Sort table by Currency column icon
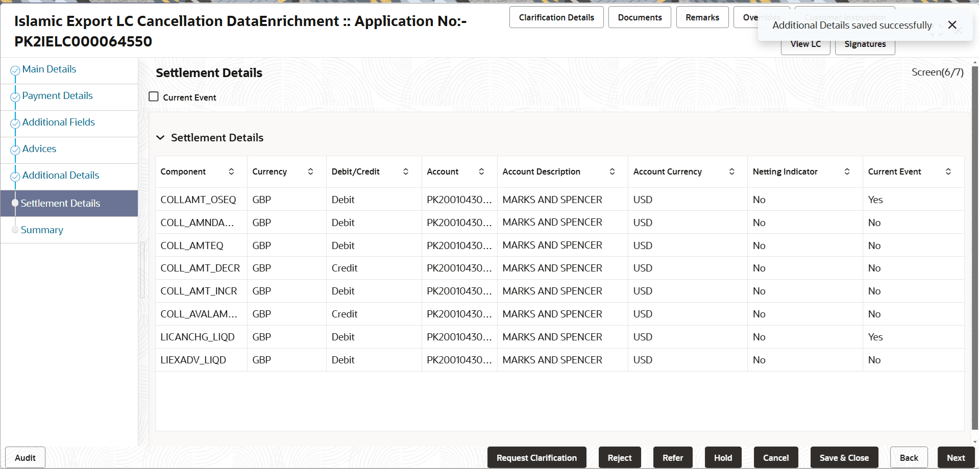The width and height of the screenshot is (980, 469). (310, 171)
